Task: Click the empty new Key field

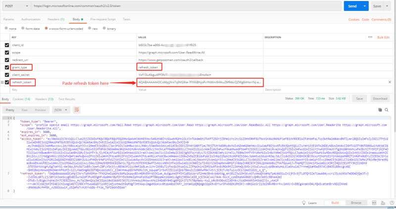Action: [73, 90]
